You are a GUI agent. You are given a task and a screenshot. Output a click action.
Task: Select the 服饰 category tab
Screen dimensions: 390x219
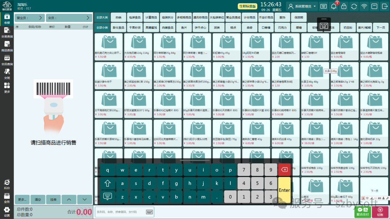coord(282,17)
